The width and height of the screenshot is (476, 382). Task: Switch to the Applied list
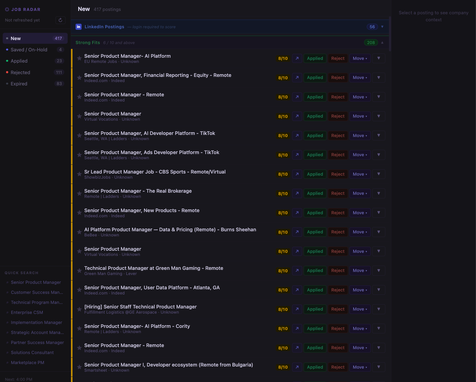pyautogui.click(x=35, y=61)
